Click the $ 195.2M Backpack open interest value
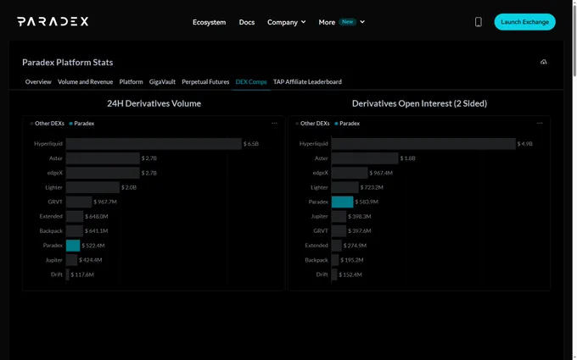Image resolution: width=577 pixels, height=360 pixels. pos(352,260)
